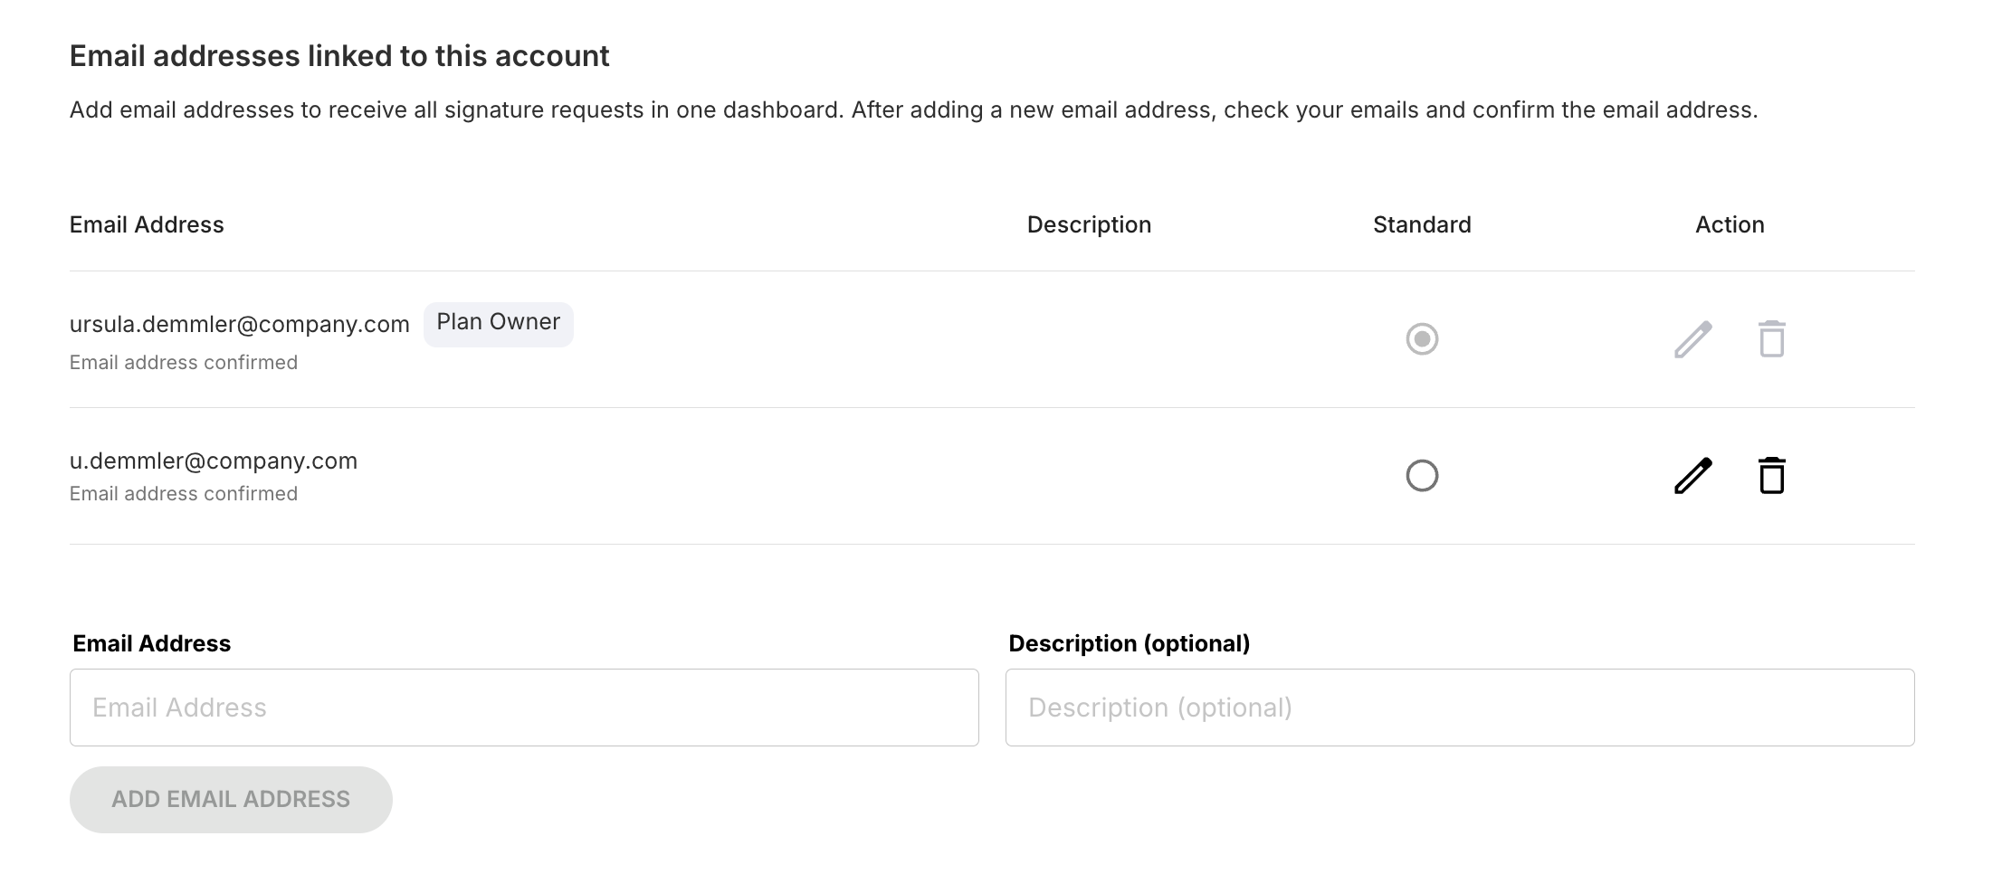The width and height of the screenshot is (2002, 874).
Task: Click the Action column header
Action: (1730, 224)
